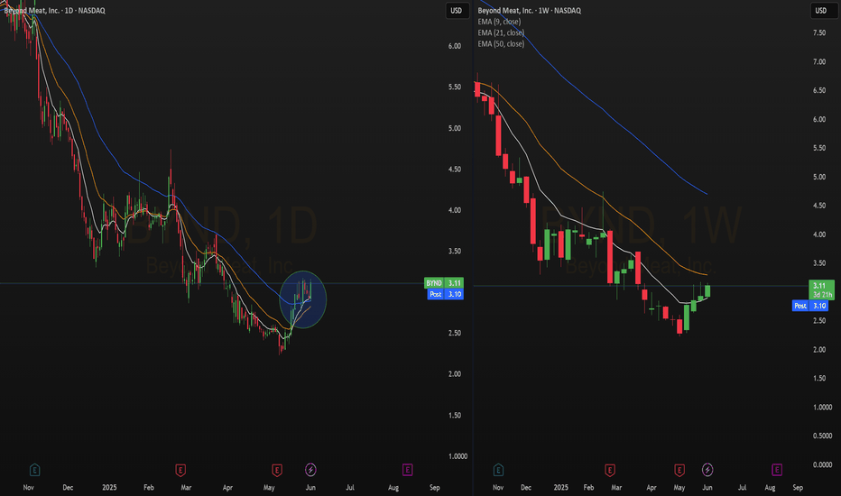Click the green 3.11 countdown label on 1W chart
Image resolution: width=841 pixels, height=496 pixels.
coord(821,290)
